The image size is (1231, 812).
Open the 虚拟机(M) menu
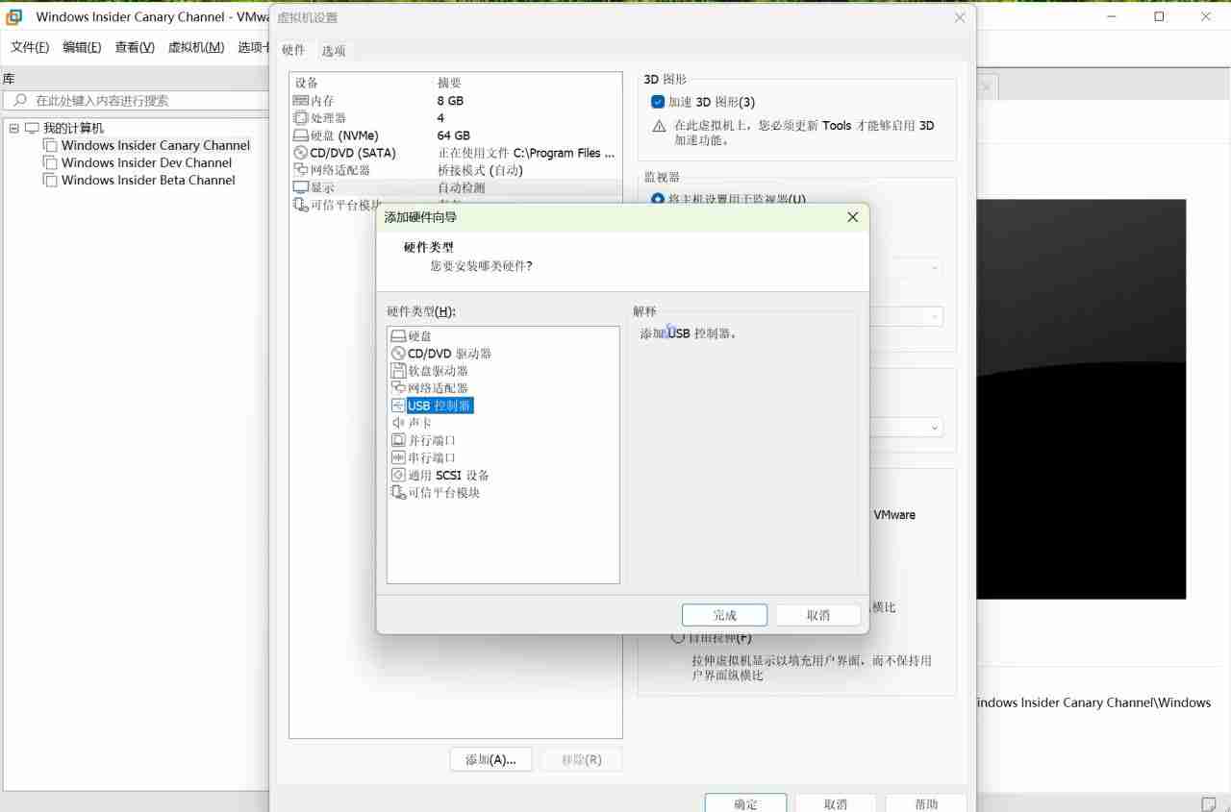pos(195,46)
